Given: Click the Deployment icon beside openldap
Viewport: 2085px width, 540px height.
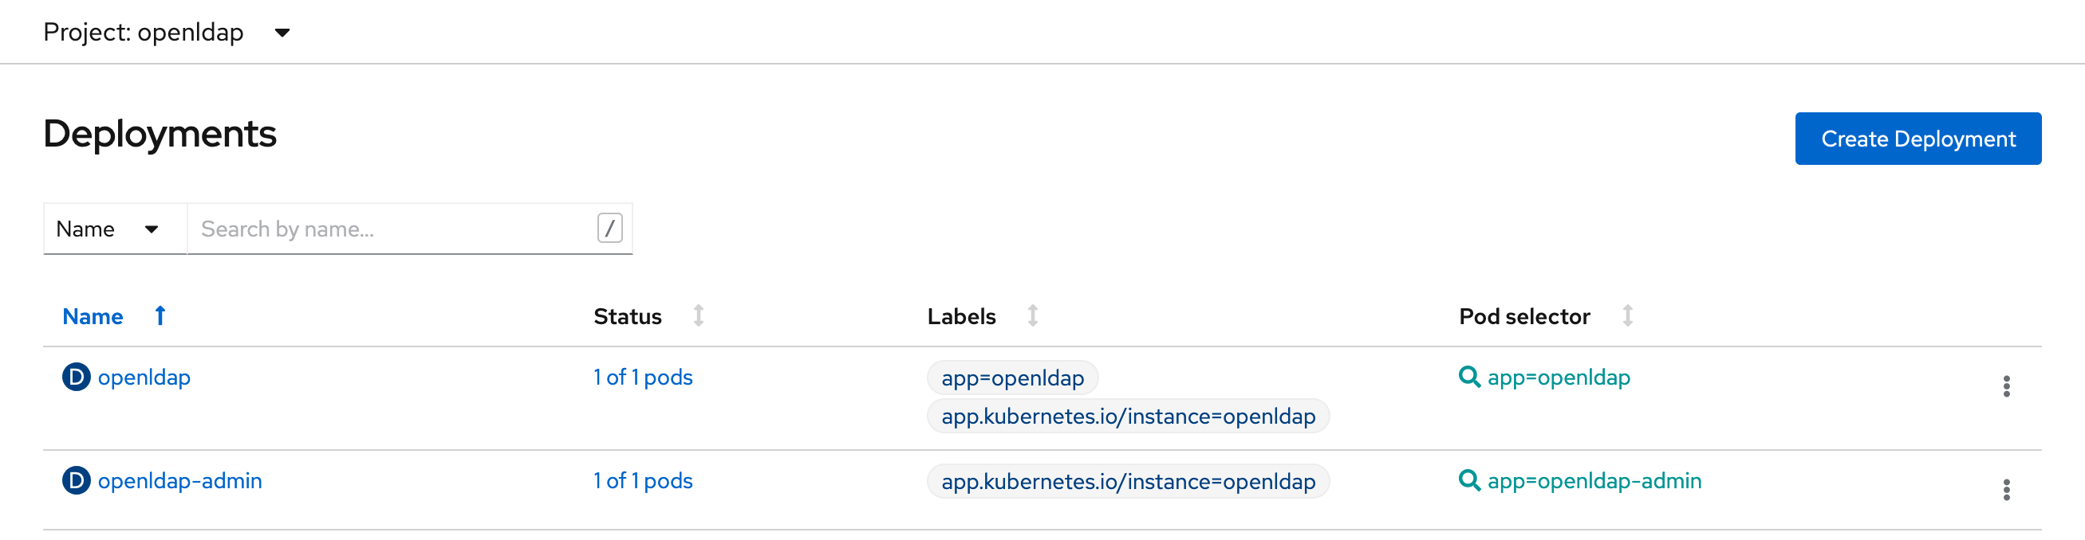Looking at the screenshot, I should point(76,377).
